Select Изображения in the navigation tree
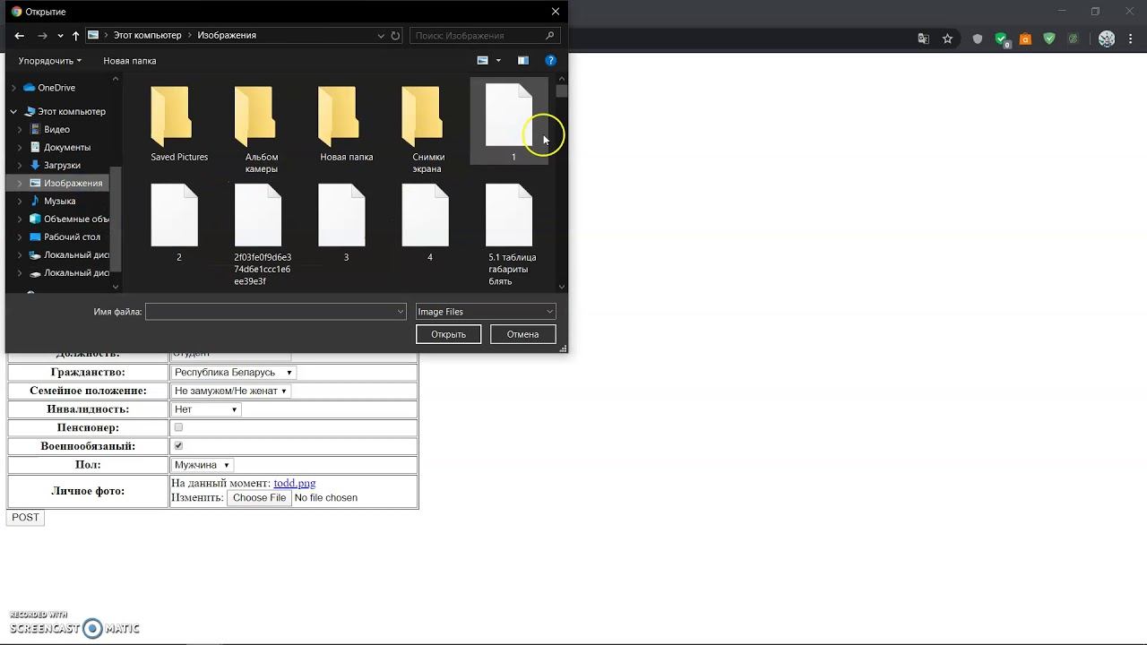 coord(73,183)
